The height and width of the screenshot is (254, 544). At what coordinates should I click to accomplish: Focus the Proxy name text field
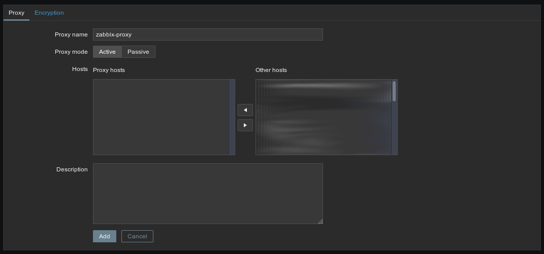[208, 34]
